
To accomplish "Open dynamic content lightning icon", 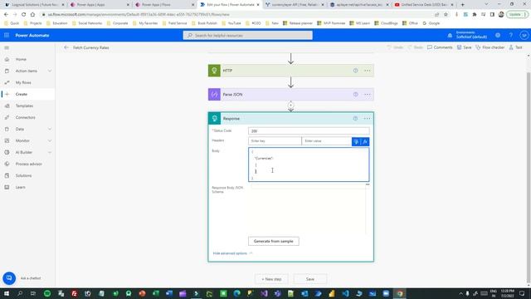I will coord(356,142).
